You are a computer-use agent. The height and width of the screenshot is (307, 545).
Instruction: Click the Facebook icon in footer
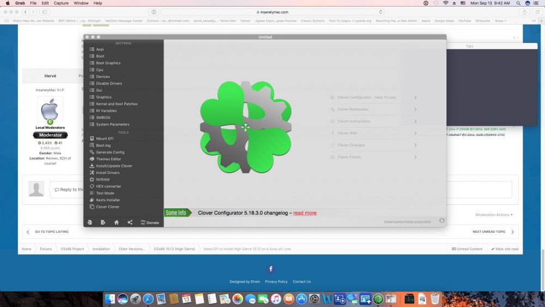click(x=271, y=269)
